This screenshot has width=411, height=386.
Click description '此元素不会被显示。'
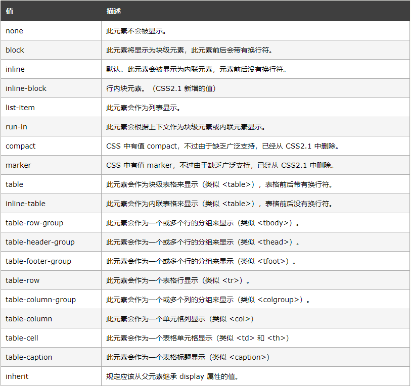coord(136,31)
